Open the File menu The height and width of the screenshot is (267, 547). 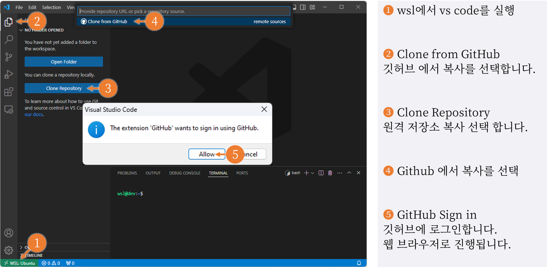point(19,7)
